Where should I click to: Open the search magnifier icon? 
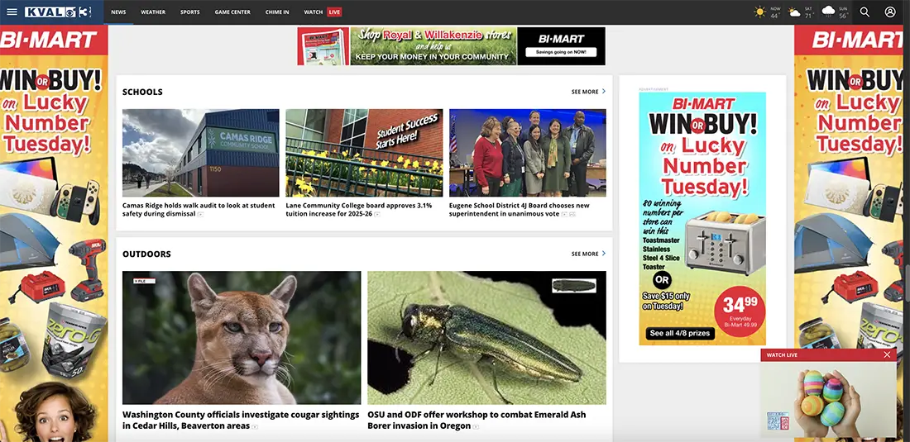click(x=864, y=12)
